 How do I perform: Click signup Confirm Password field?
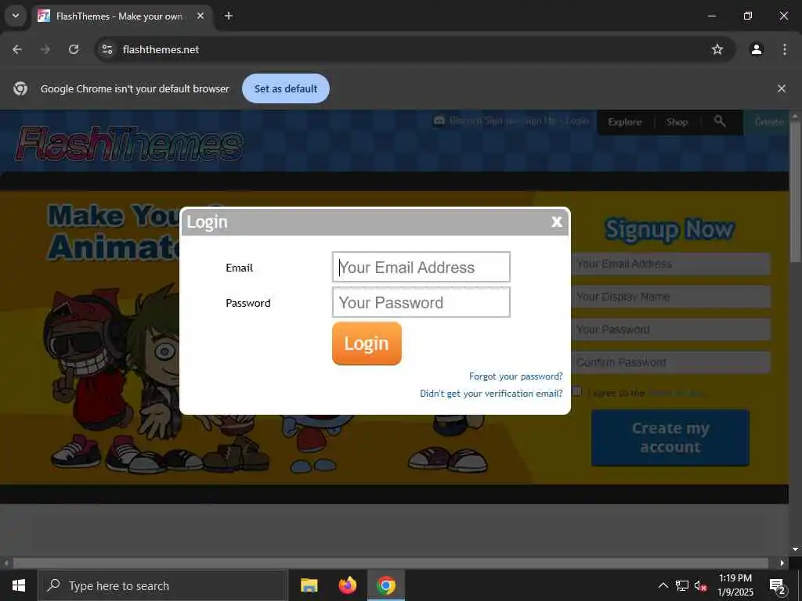(x=670, y=362)
